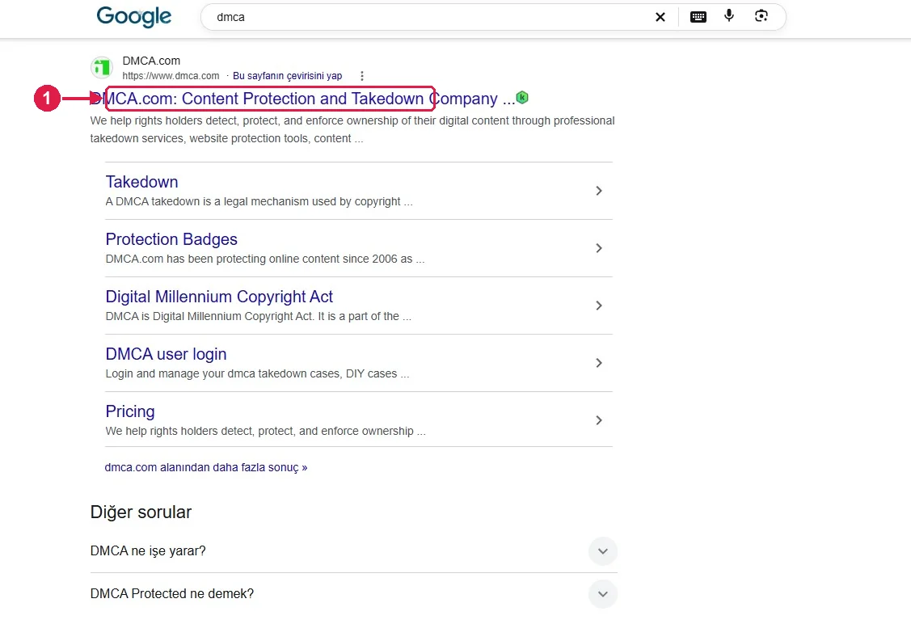
Task: Click chevron arrow in DMCA user login row
Action: [x=598, y=363]
